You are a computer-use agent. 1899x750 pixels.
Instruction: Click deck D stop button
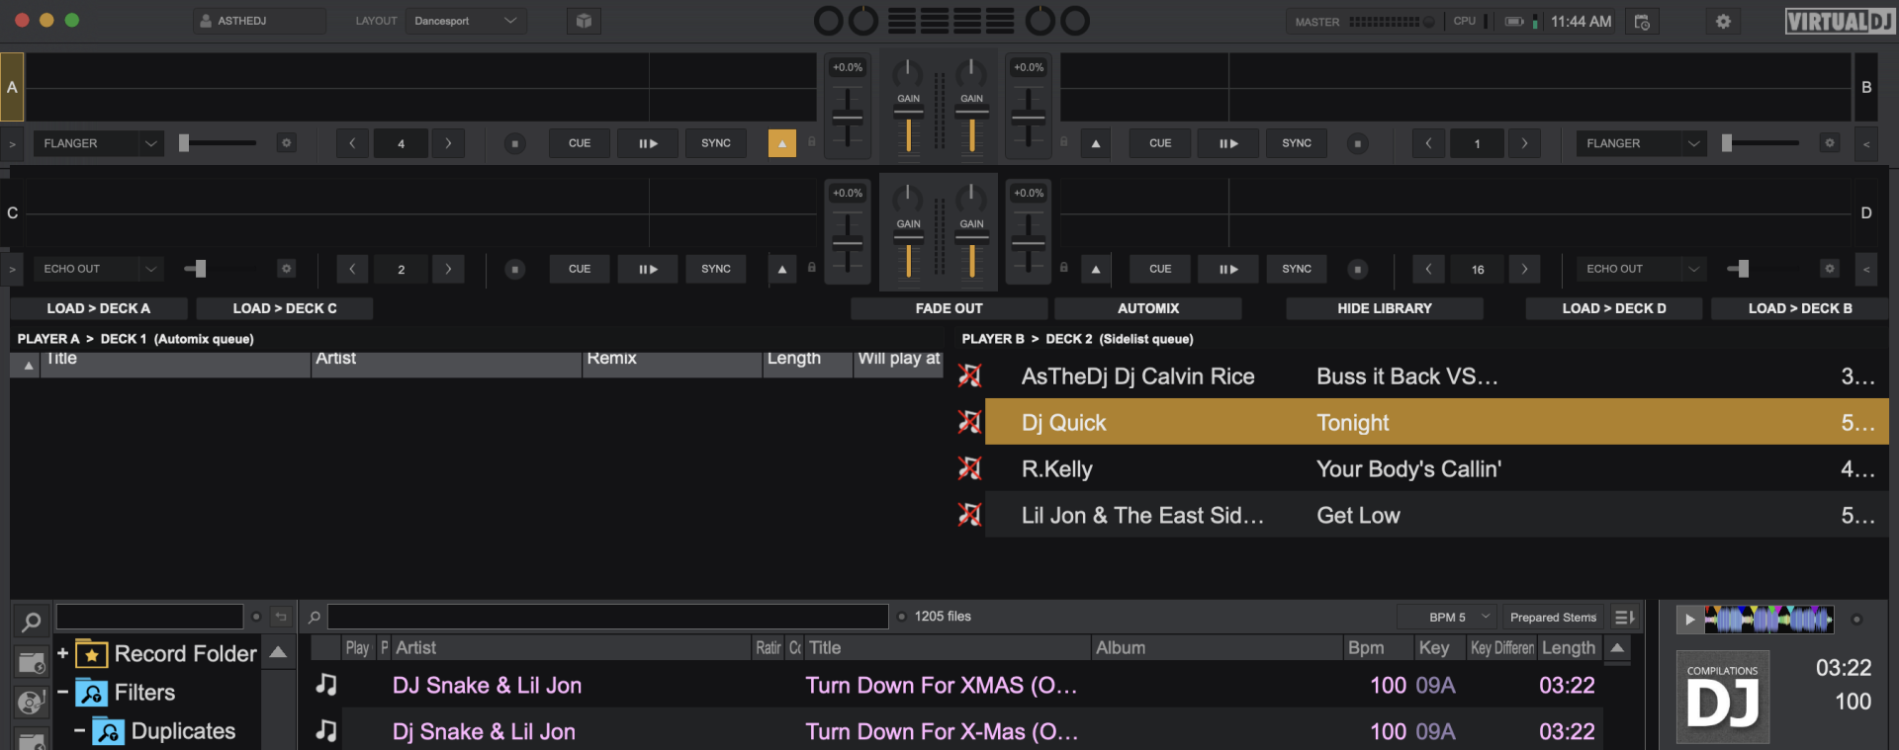1357,269
